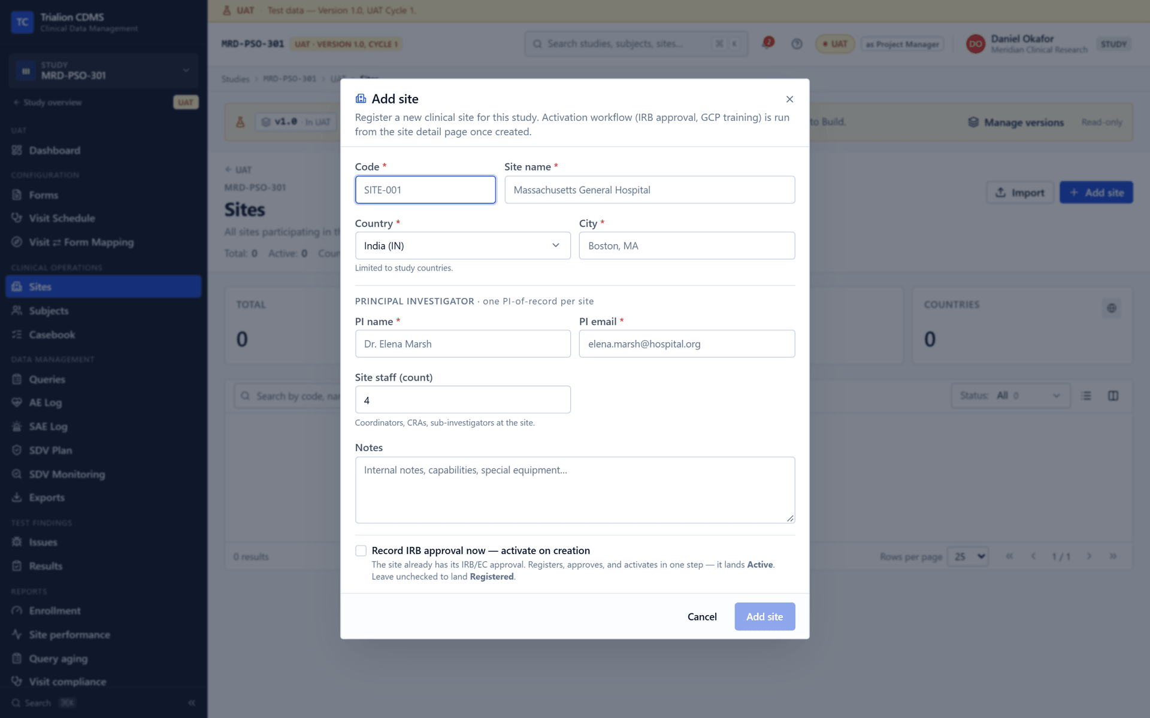Screen dimensions: 1150x718
Task: Click the PI email field
Action: click(686, 344)
